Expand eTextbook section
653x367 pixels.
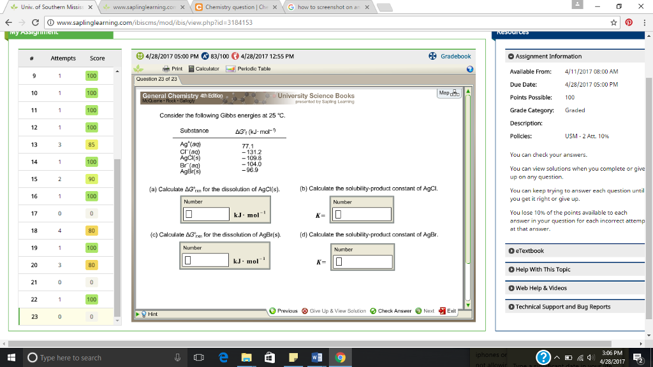511,251
